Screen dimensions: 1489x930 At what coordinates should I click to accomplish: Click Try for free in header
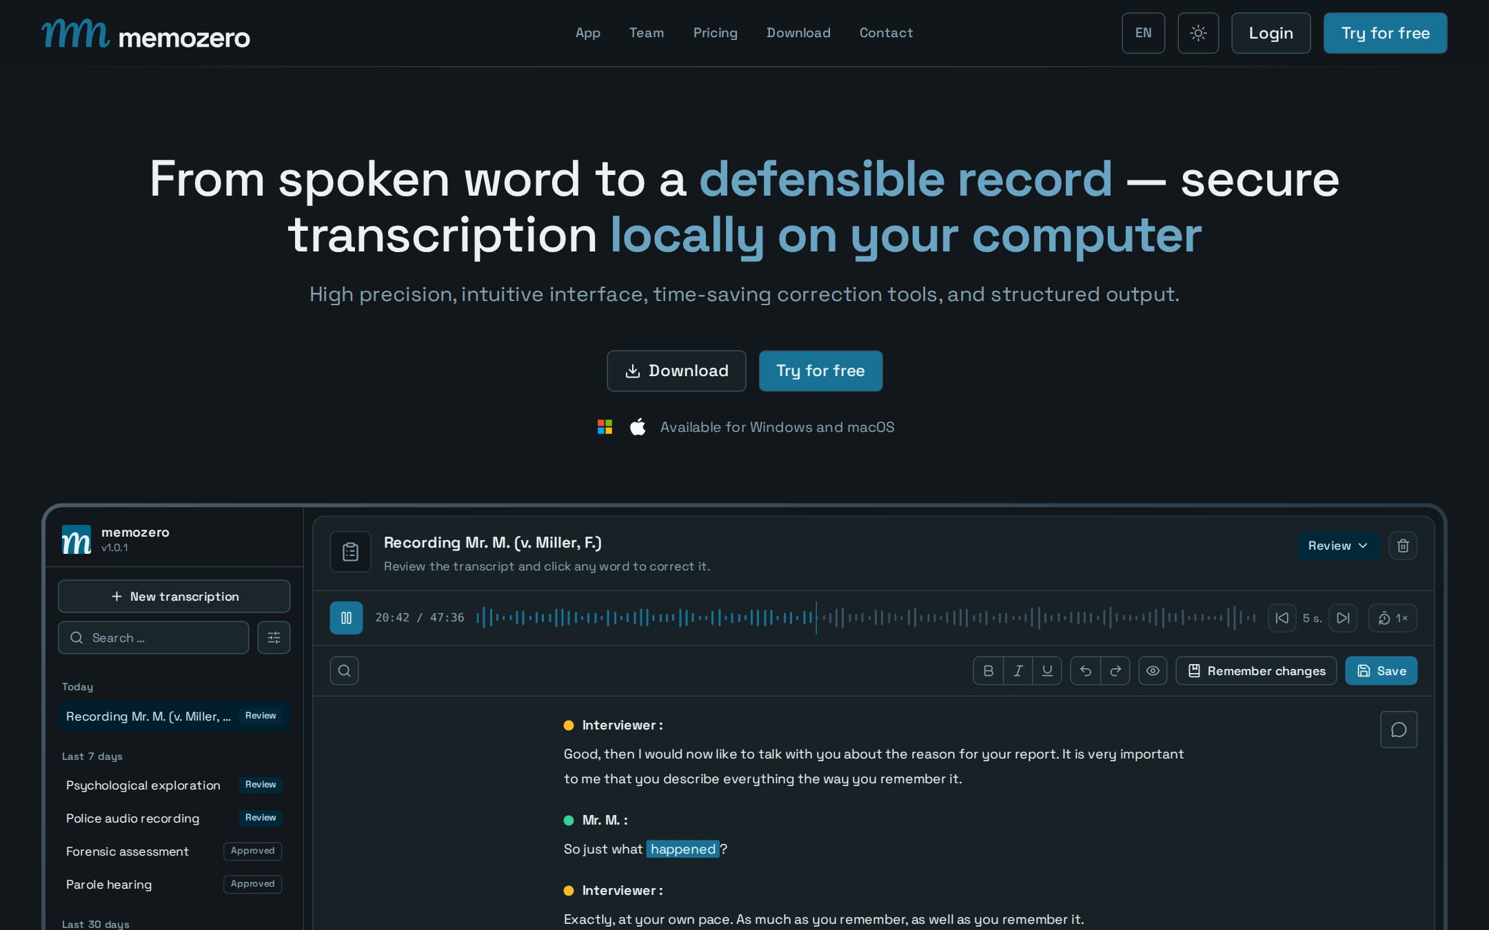coord(1385,33)
